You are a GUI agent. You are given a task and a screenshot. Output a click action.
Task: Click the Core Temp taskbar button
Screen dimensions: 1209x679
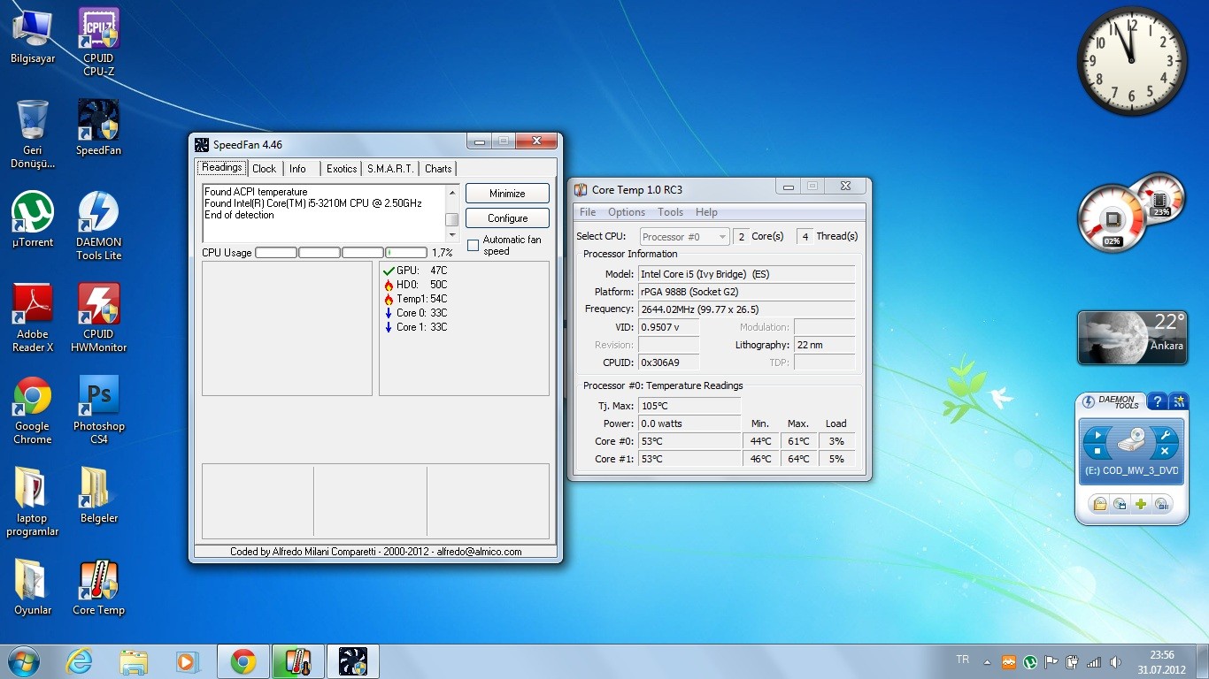pos(298,661)
